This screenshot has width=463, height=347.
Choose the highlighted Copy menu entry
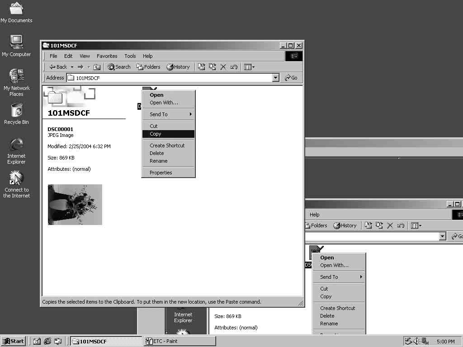pyautogui.click(x=168, y=134)
